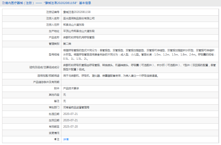Screen dimensions: 221x145
Task: Click the 管理类别 label
Action: tap(54, 44)
